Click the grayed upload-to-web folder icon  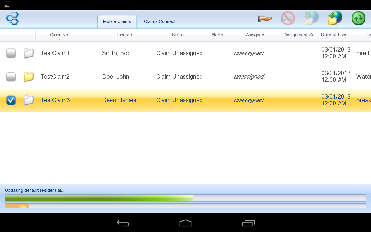[311, 18]
